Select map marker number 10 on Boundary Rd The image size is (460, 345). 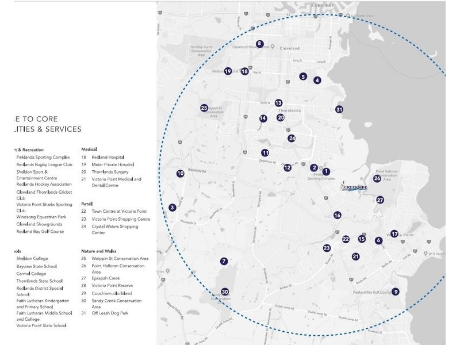click(180, 173)
